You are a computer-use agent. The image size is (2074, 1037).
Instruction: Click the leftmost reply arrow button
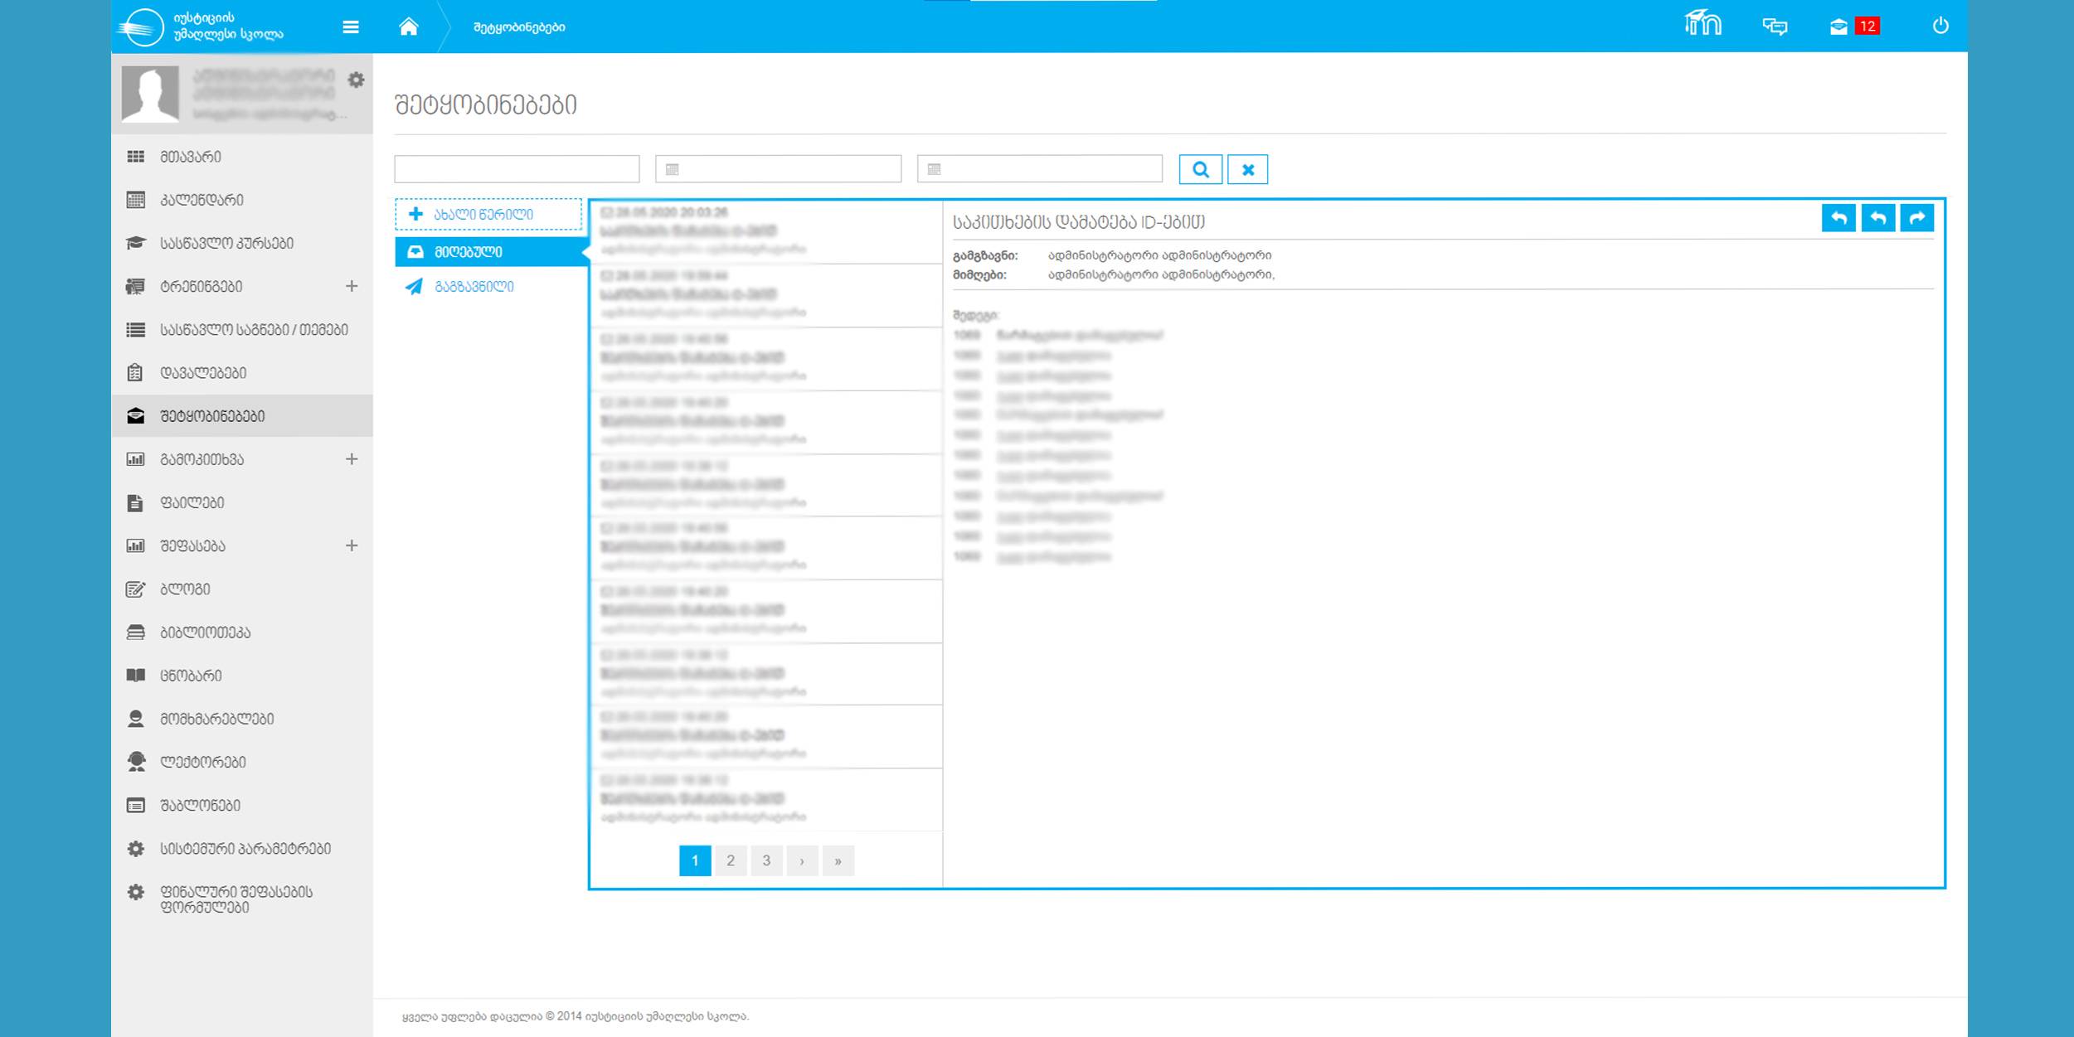(x=1838, y=218)
